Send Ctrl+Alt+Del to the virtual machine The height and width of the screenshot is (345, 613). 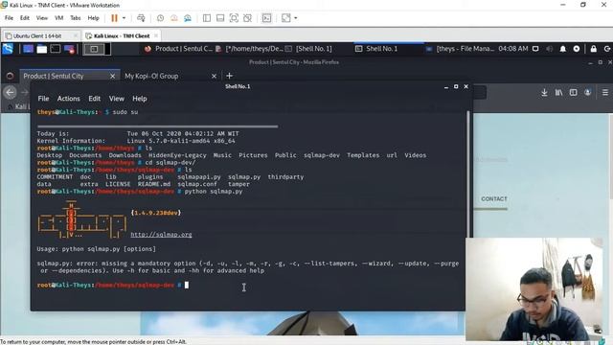coord(141,18)
